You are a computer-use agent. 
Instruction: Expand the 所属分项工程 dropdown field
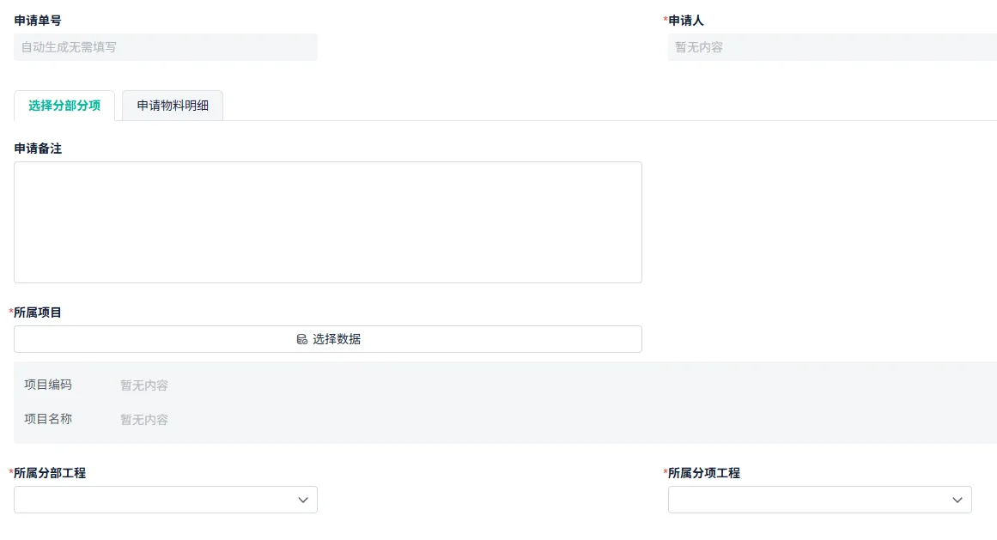pos(807,500)
